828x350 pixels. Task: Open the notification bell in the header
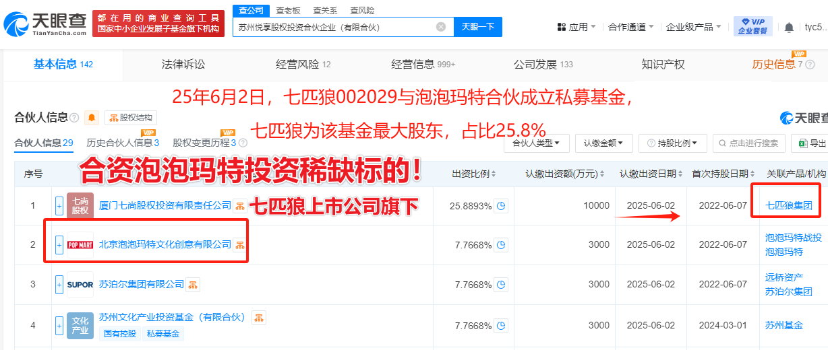[x=789, y=28]
